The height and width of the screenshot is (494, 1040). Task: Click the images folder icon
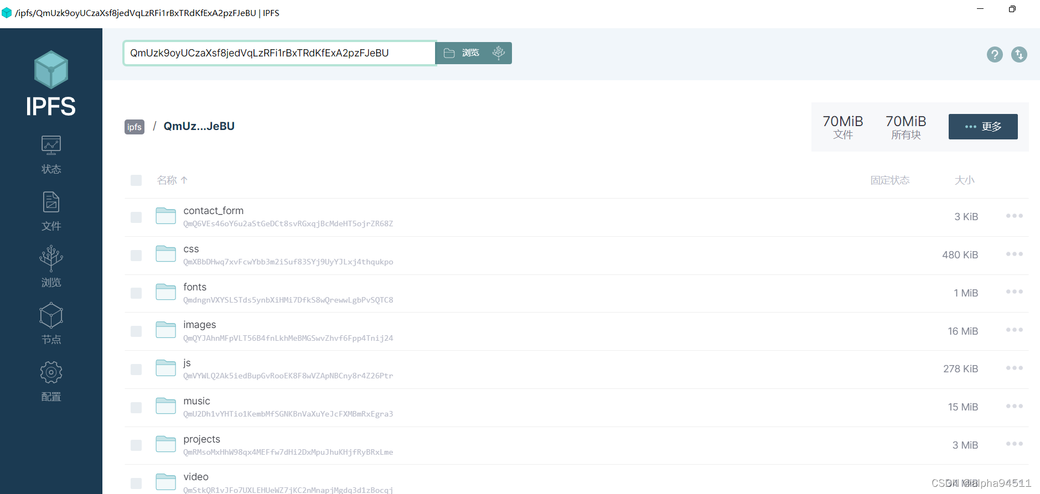[165, 330]
